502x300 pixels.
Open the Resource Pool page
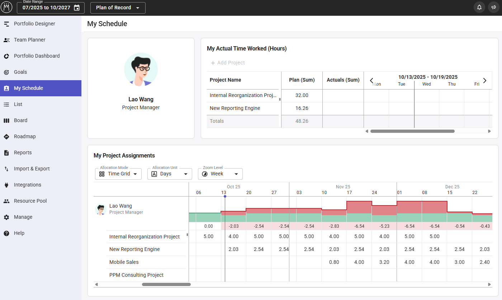click(30, 201)
